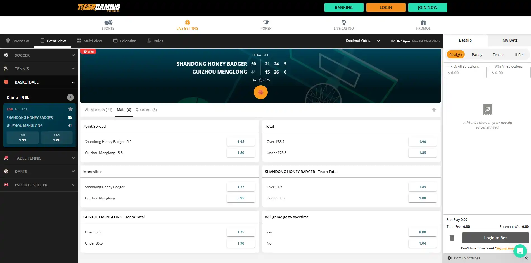Expand the Soccer category
The height and width of the screenshot is (263, 531).
pyautogui.click(x=73, y=55)
